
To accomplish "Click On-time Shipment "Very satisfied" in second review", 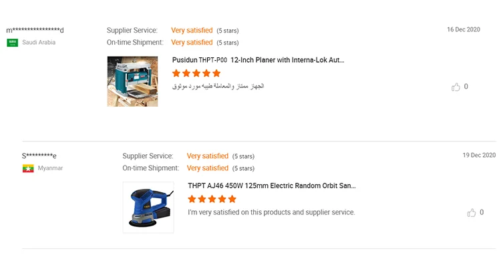I will 208,168.
